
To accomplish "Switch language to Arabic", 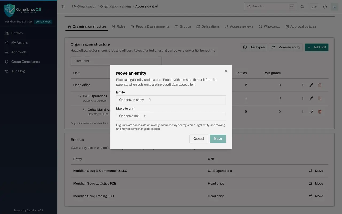I will click(x=314, y=6).
